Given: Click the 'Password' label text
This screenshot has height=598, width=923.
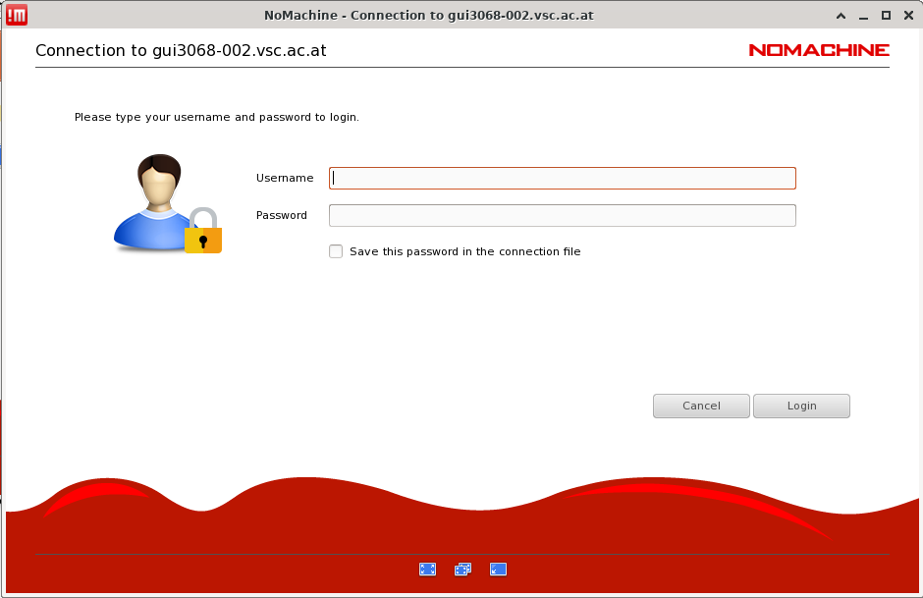Looking at the screenshot, I should (282, 215).
